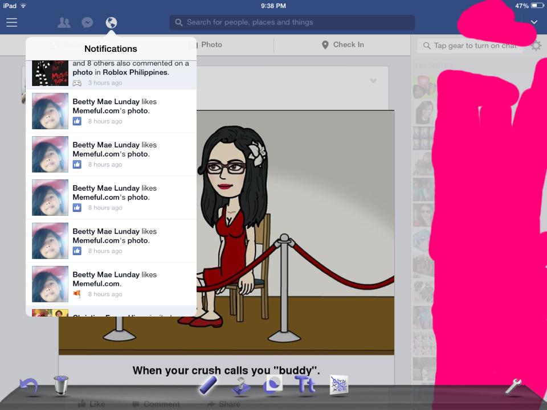Select the pen marker drawing tool
Screen dimensions: 547x410
pos(208,386)
